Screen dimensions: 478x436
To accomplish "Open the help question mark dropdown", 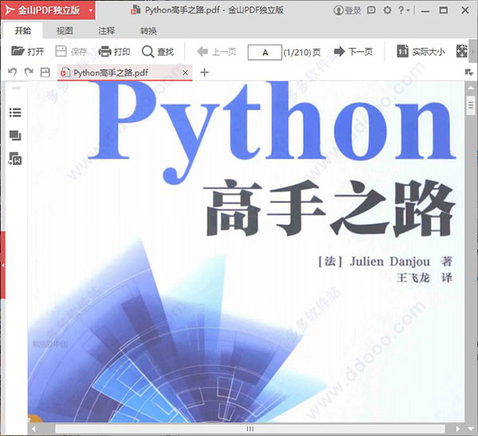I will 404,10.
